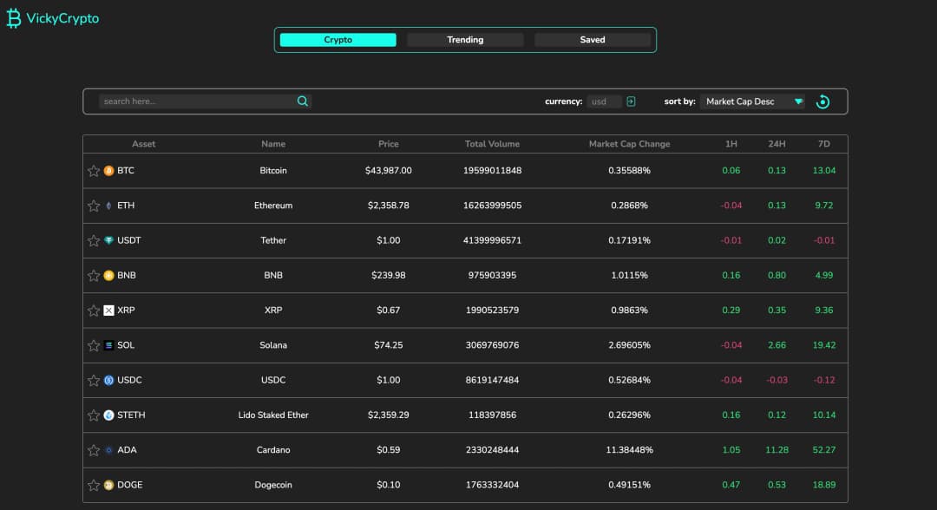Click the SOL coin icon
Screen dimensions: 937x510
tap(108, 345)
